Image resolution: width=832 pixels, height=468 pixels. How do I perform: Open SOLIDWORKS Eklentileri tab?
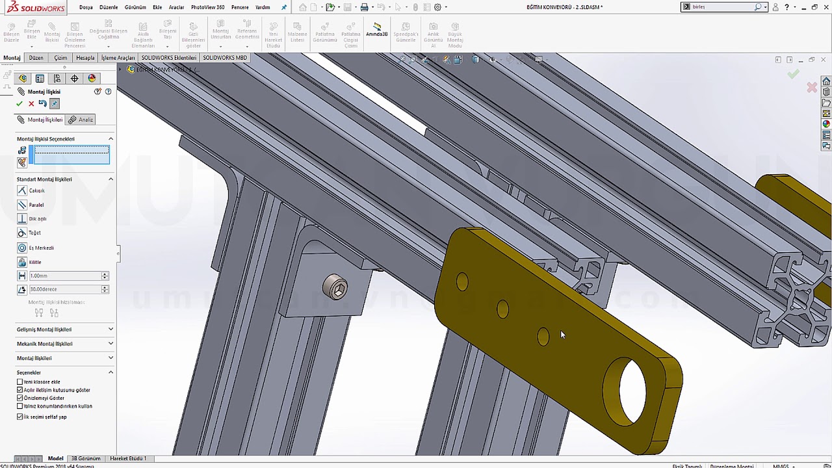pos(168,58)
